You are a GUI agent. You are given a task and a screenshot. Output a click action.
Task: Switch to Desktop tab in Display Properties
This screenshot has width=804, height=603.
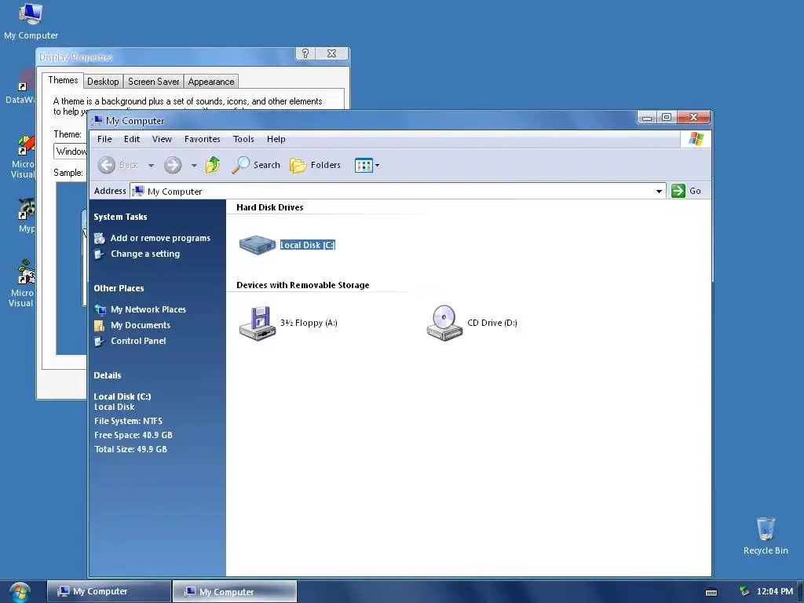103,82
